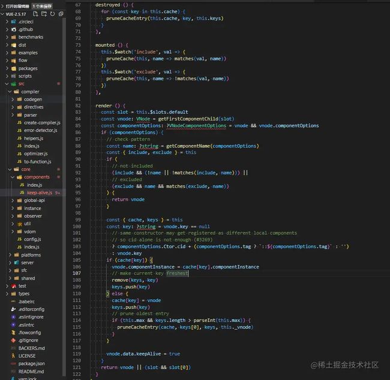The image size is (390, 380).
Task: Click the New File icon in explorer header
Action: [x=35, y=14]
